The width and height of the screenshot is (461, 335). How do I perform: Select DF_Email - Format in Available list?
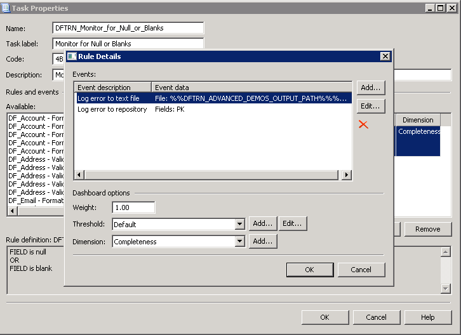36,200
